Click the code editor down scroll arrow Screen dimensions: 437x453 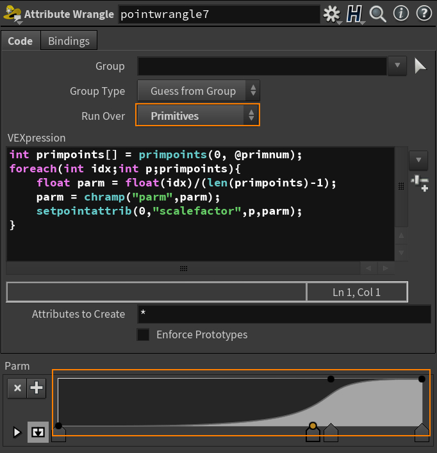[x=401, y=253]
